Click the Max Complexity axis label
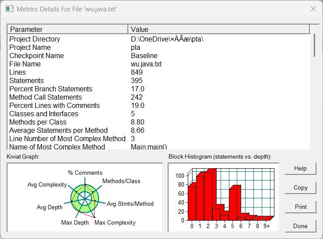 click(x=115, y=222)
